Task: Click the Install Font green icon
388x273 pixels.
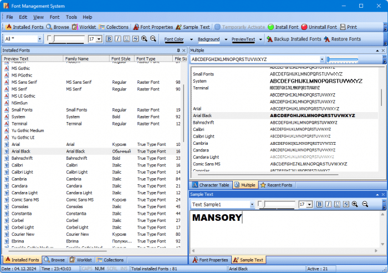Action: [x=270, y=27]
